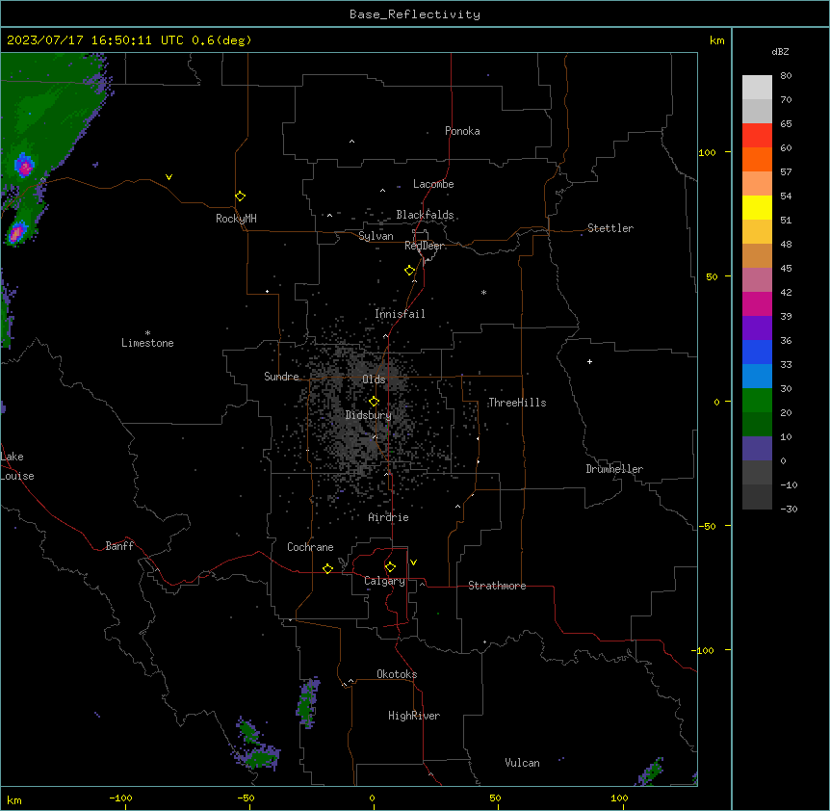
Task: Click the Limestone label
Action: (147, 343)
